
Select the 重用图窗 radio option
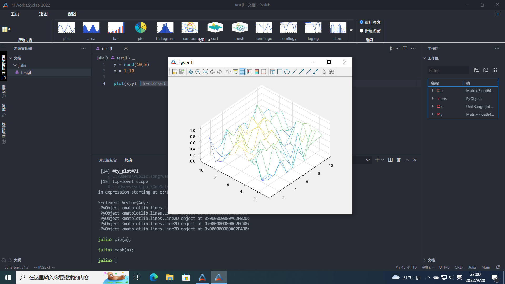(361, 22)
